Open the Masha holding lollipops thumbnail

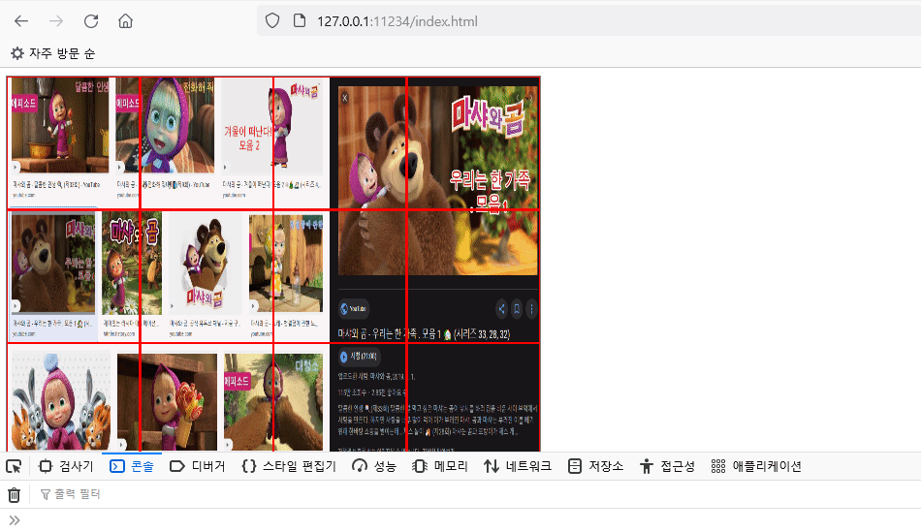pyautogui.click(x=168, y=401)
